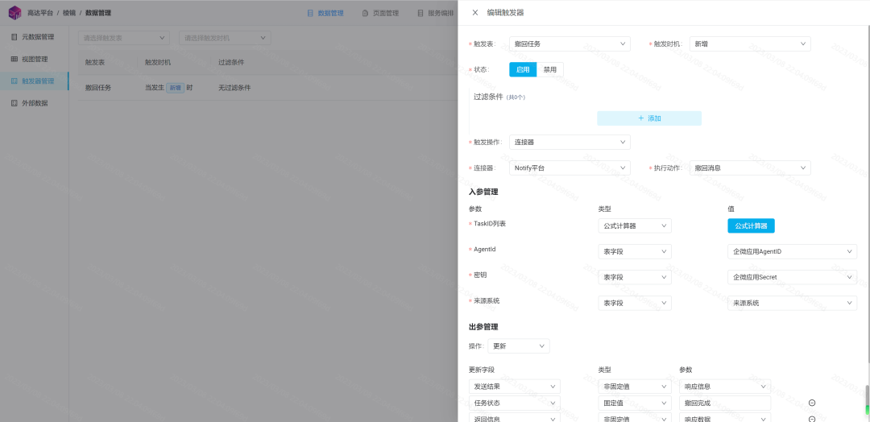The image size is (870, 422).
Task: Open the 执行动作 dropdown showing 撤回消息
Action: pyautogui.click(x=750, y=168)
